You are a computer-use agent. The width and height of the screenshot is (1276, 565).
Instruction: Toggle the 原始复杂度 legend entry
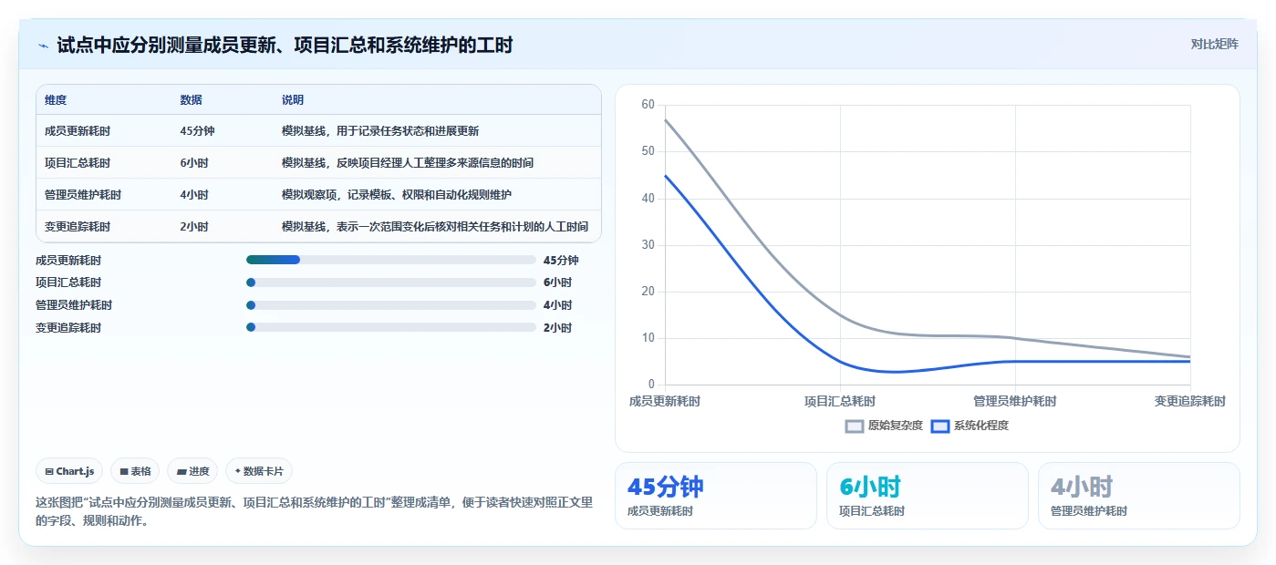tap(884, 426)
